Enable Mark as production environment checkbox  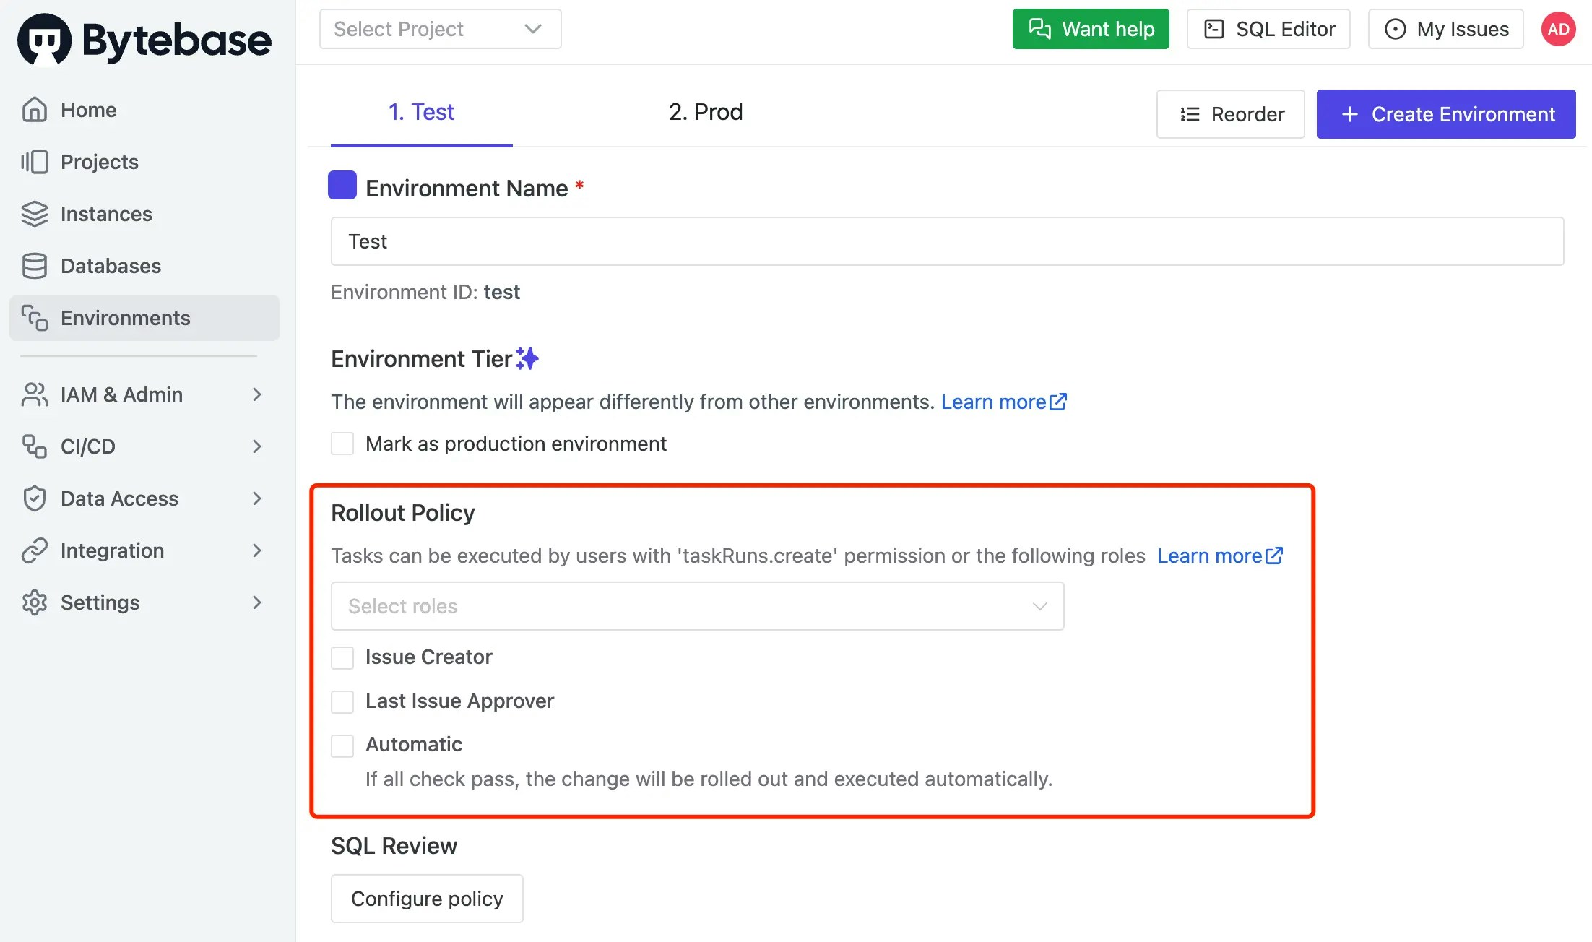coord(342,444)
